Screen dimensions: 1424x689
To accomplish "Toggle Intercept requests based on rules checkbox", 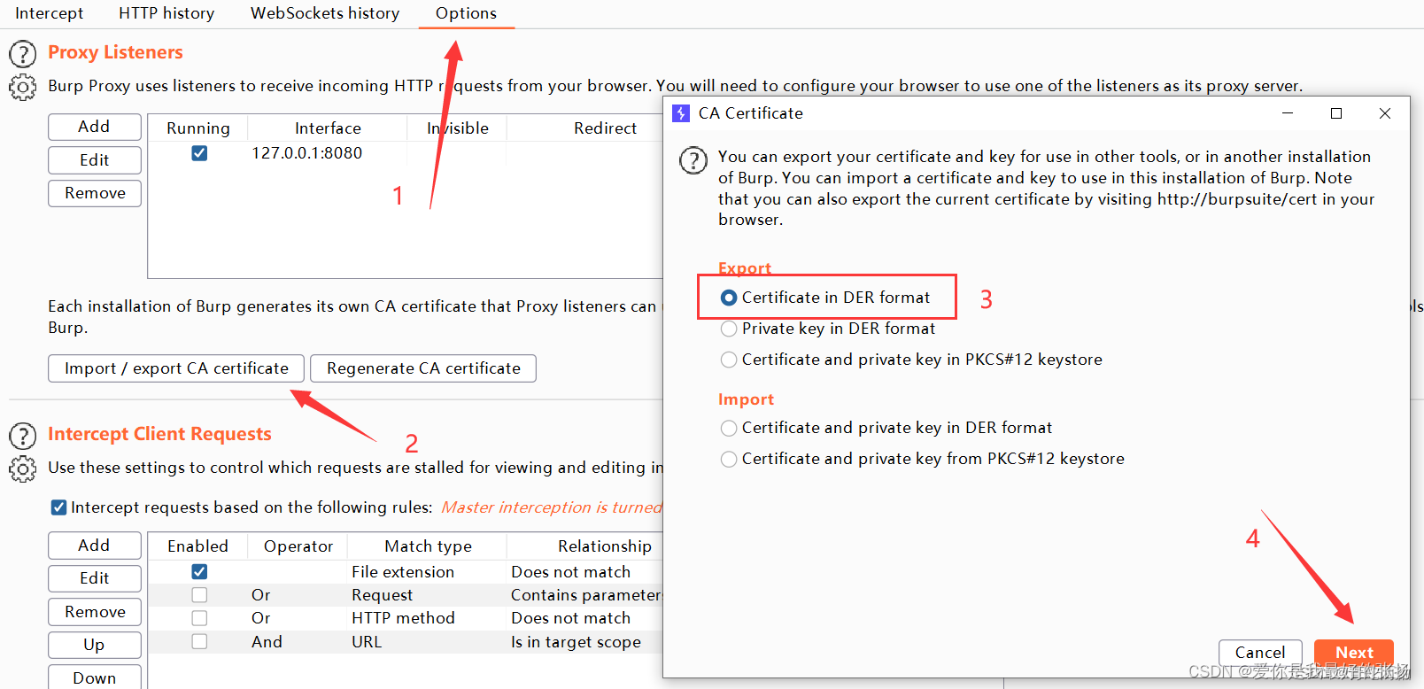I will pyautogui.click(x=58, y=507).
